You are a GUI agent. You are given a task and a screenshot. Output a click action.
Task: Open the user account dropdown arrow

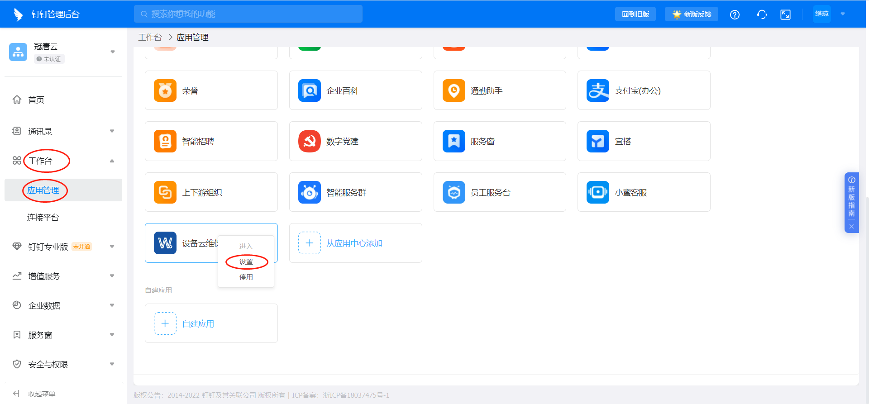tap(843, 14)
